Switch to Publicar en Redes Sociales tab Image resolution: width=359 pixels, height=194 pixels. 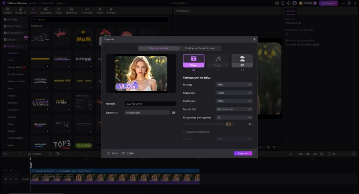click(x=200, y=48)
